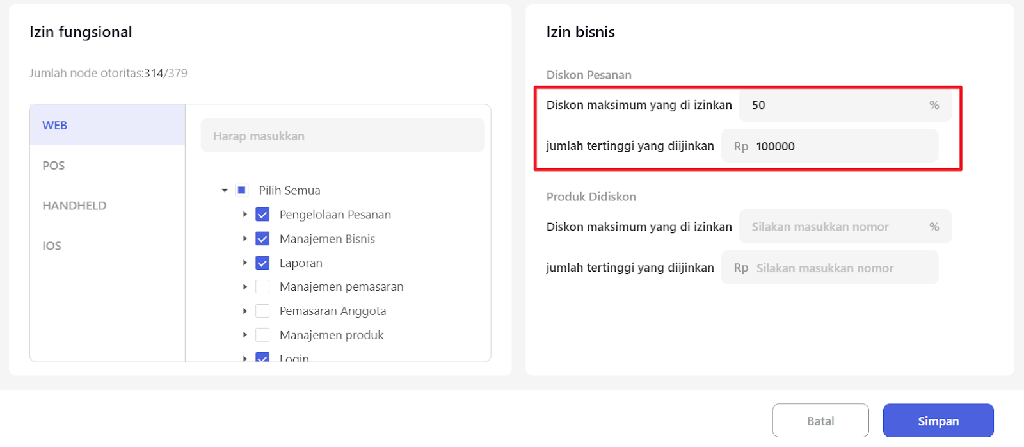1024x447 pixels.
Task: Enable the Pemasaran Anggota checkbox
Action: (x=262, y=311)
